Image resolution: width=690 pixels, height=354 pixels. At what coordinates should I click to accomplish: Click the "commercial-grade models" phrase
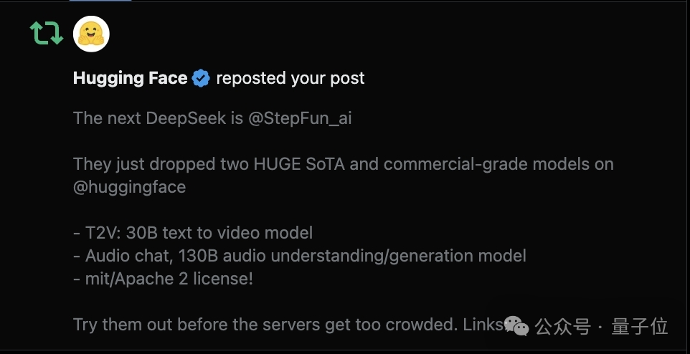click(456, 164)
